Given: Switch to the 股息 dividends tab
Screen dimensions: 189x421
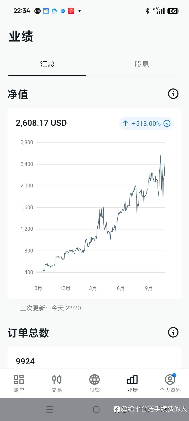Looking at the screenshot, I should (142, 64).
